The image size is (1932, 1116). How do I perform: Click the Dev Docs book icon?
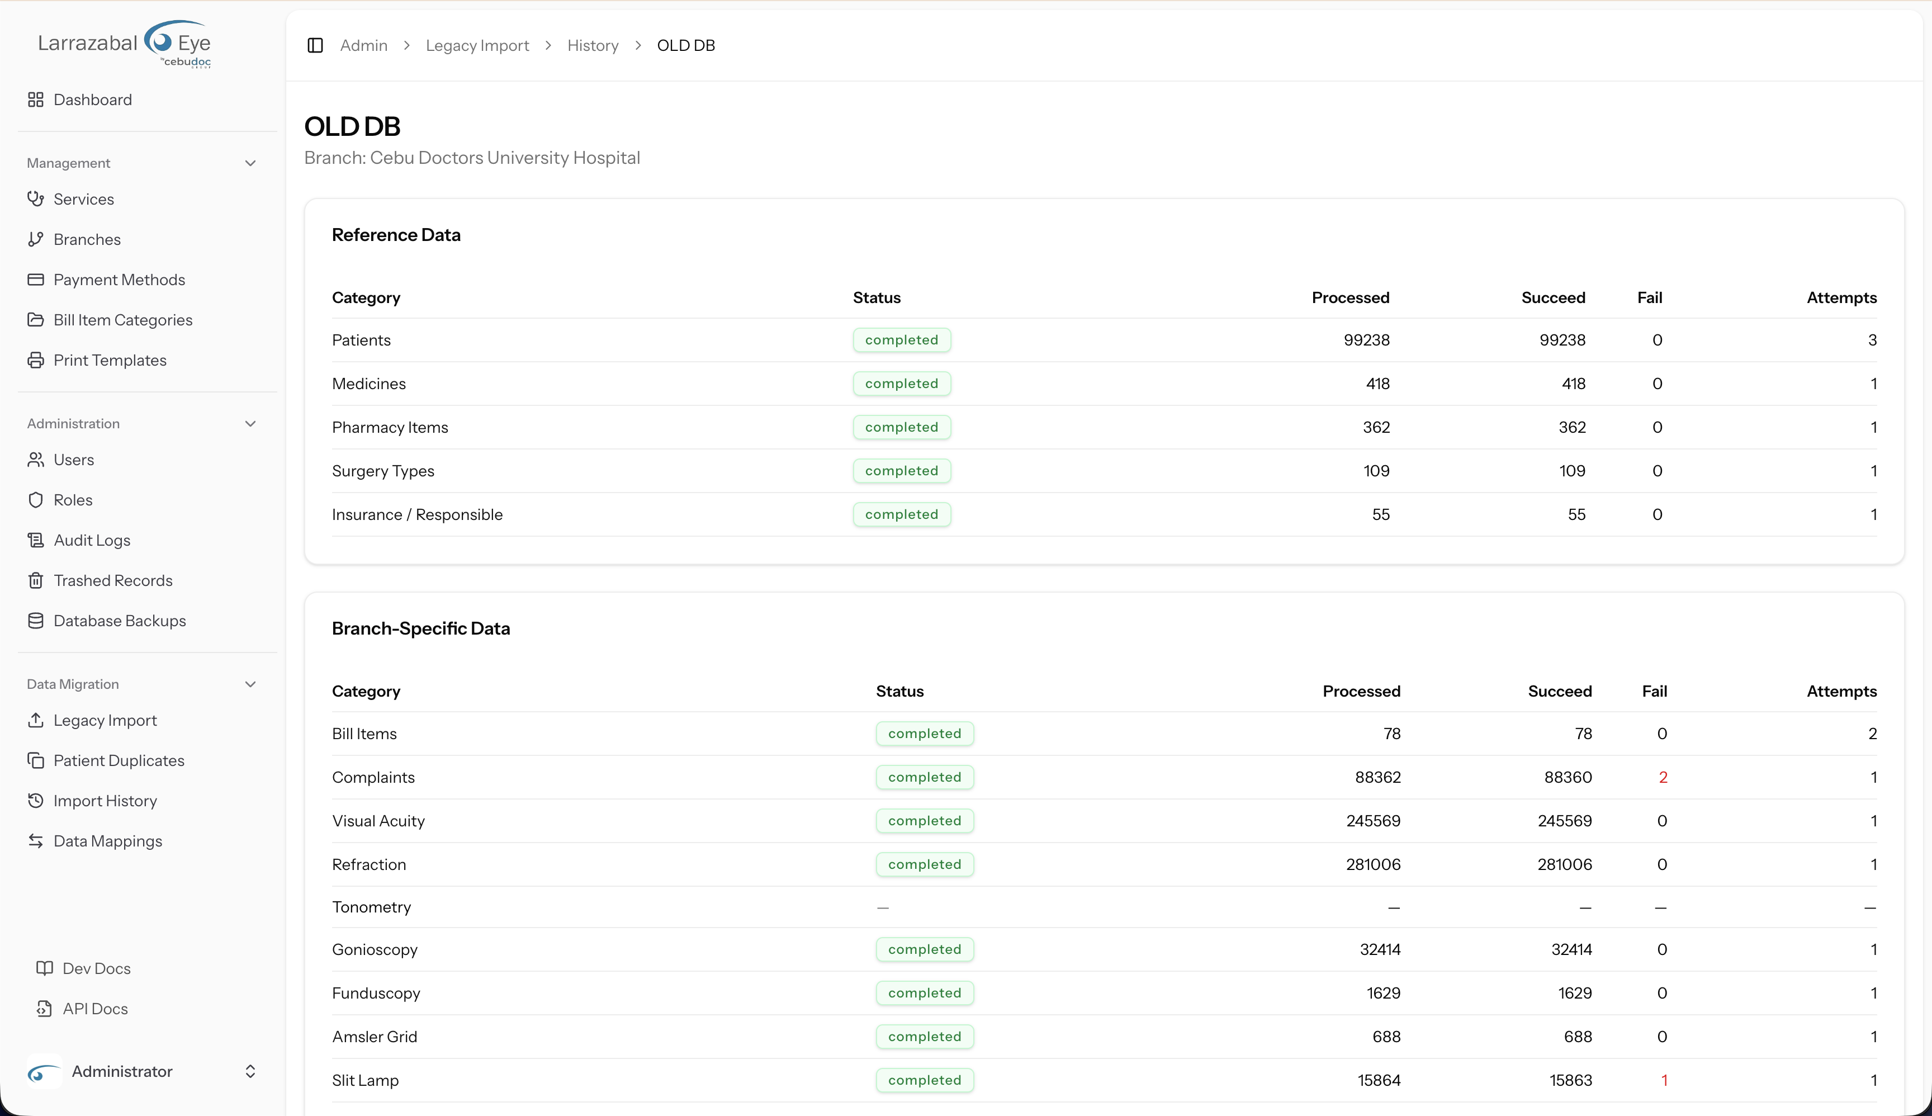pos(45,968)
